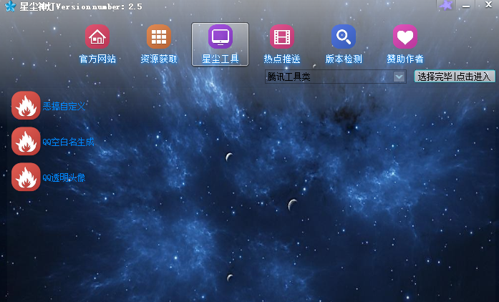The height and width of the screenshot is (302, 499).
Task: Click the flame icon beside QQ空白名生成
Action: (x=26, y=141)
